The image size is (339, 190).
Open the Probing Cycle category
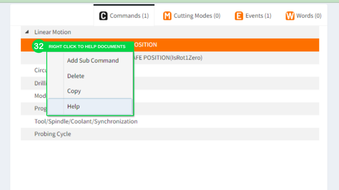click(x=53, y=134)
